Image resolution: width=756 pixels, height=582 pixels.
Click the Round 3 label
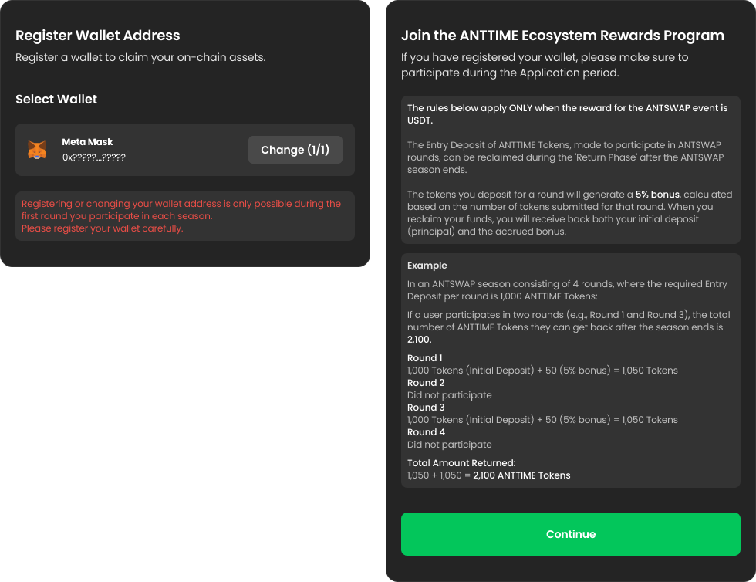424,408
